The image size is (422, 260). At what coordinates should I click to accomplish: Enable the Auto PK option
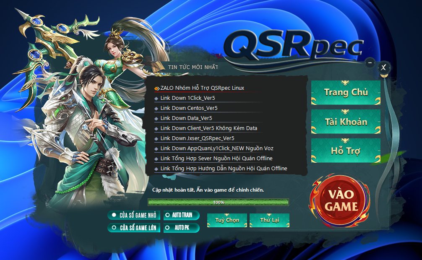pos(181,228)
